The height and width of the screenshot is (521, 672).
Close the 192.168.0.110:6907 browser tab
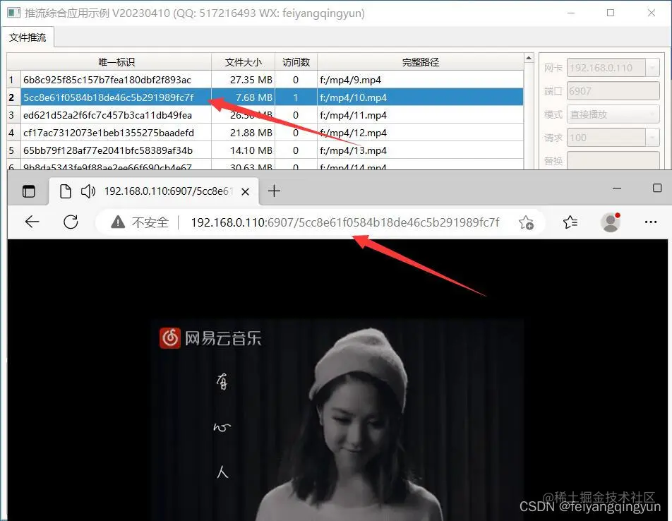(x=245, y=191)
